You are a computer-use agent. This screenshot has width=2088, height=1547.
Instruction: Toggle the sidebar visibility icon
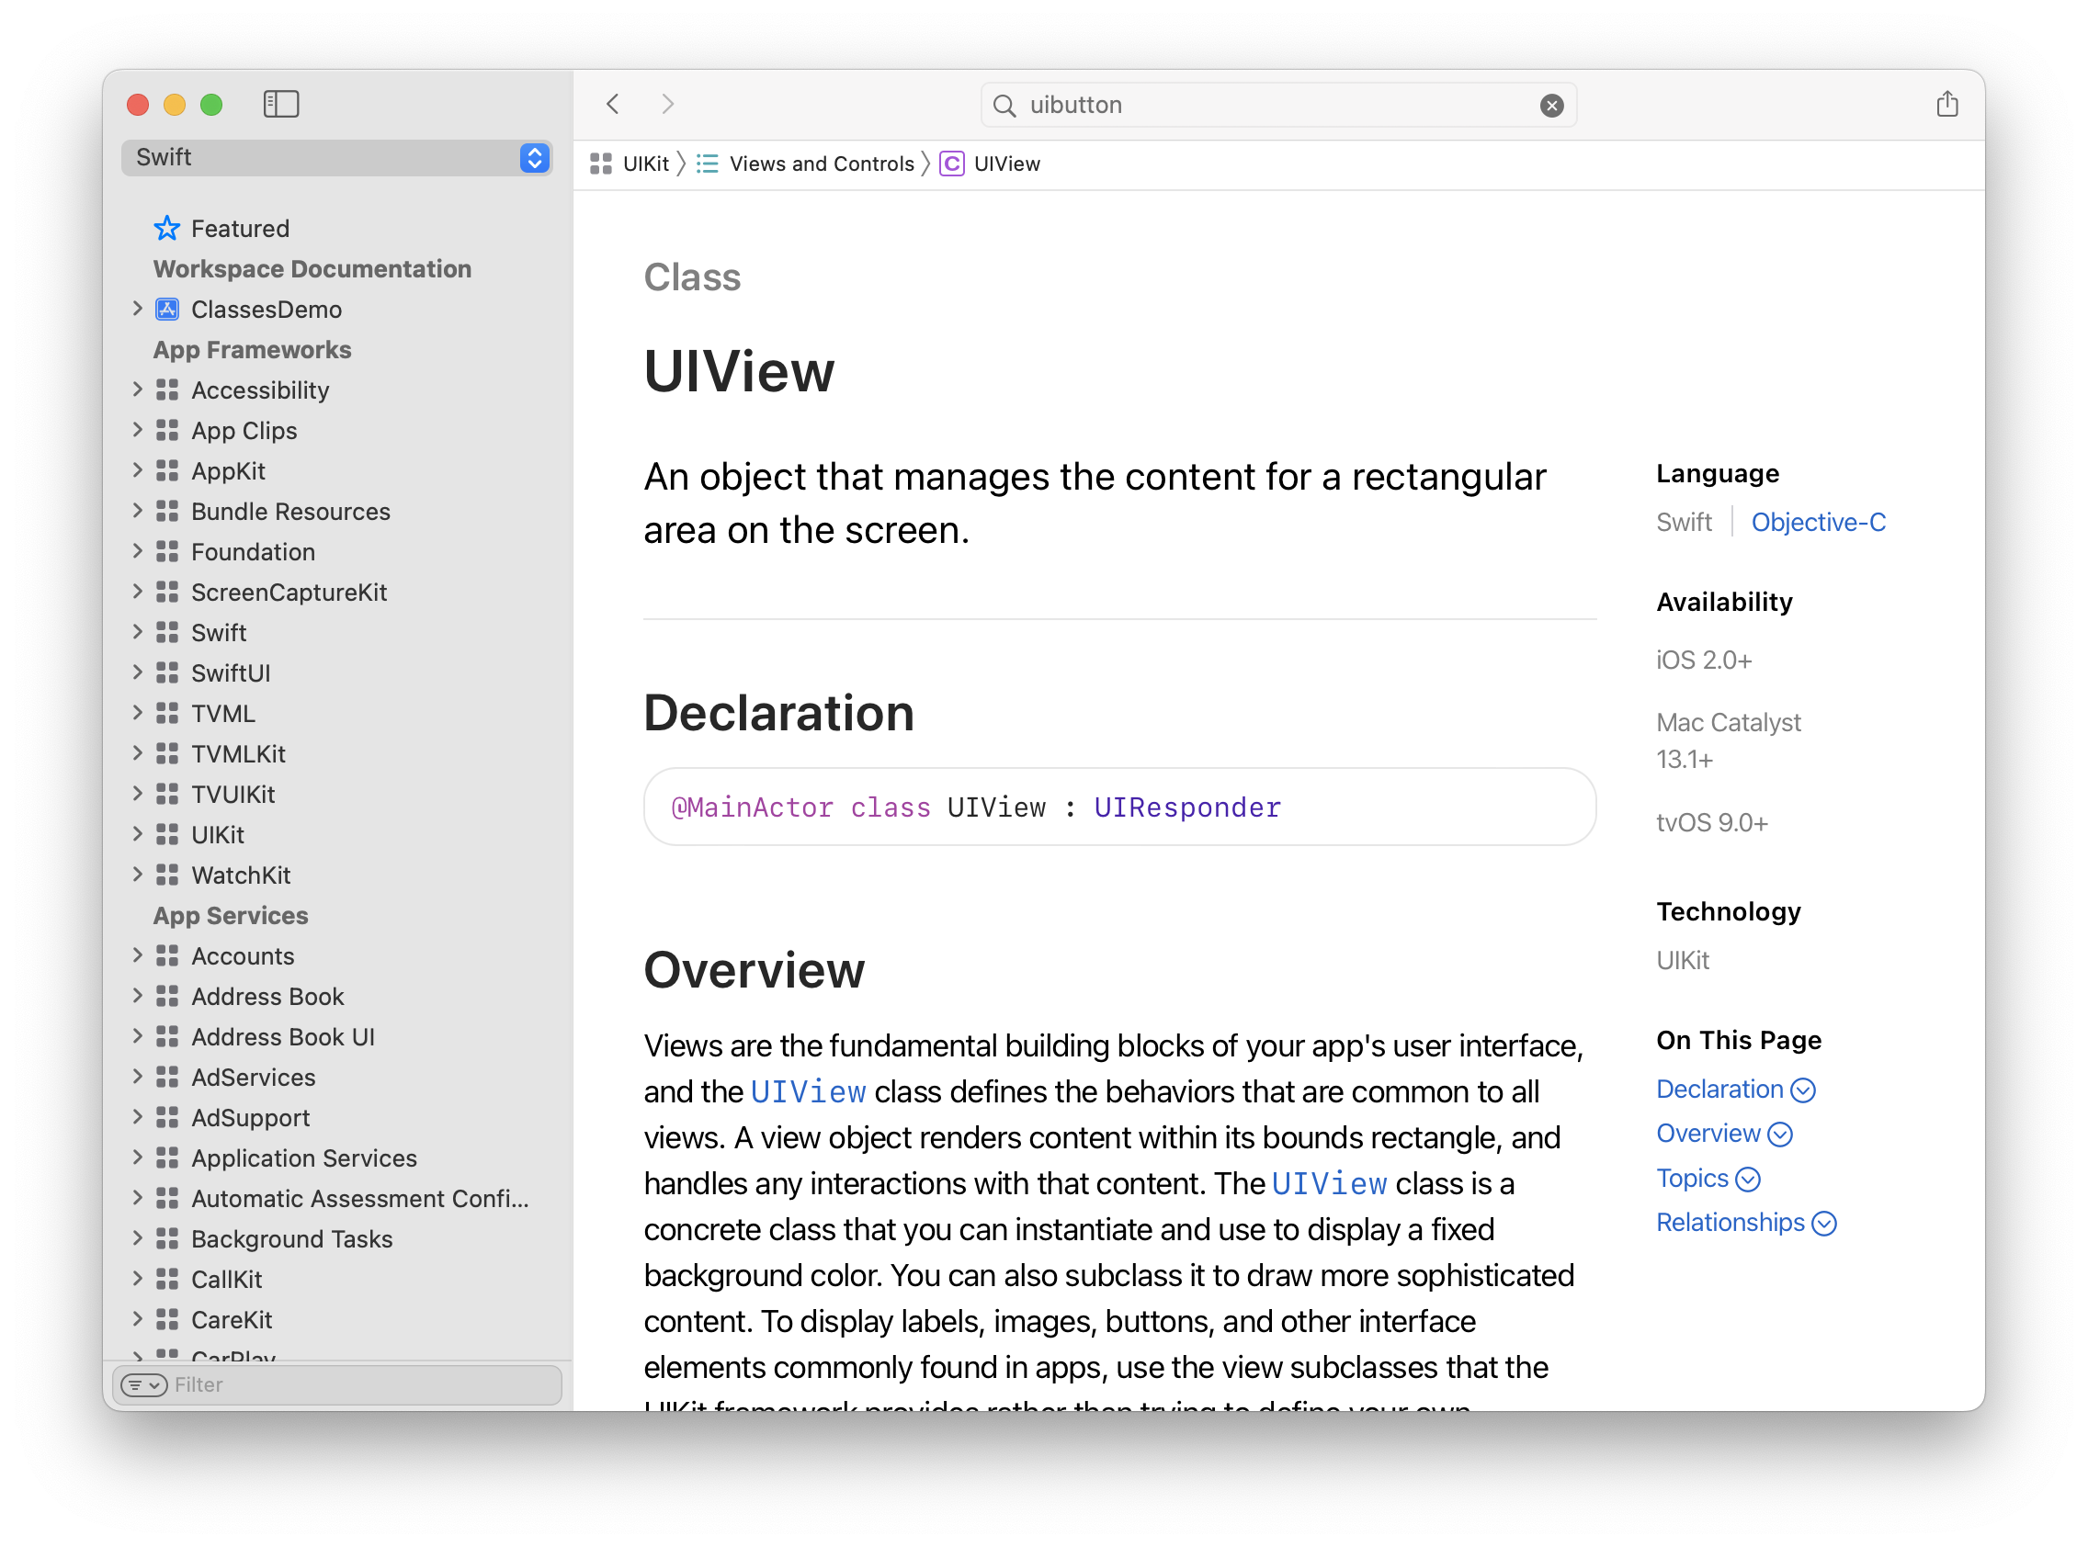point(281,104)
